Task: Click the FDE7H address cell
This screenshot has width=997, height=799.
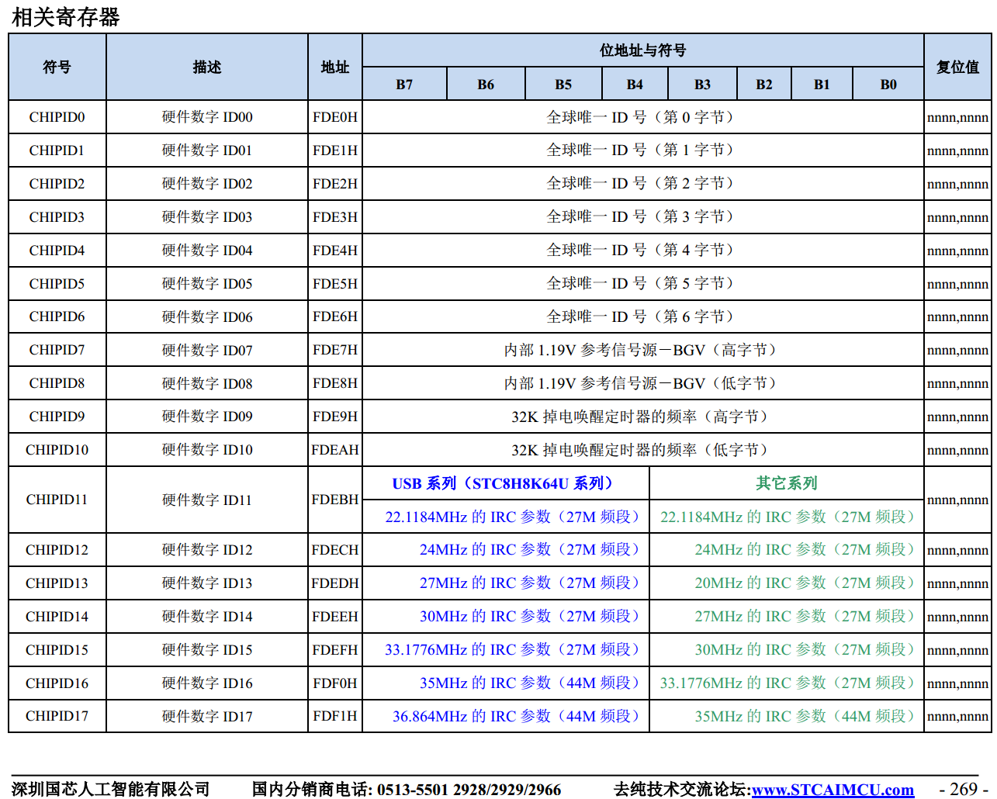Action: [x=335, y=351]
